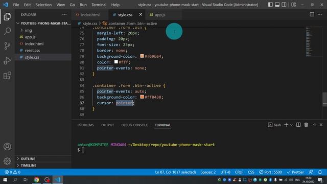Click Prettier status bar item
This screenshot has width=327, height=184.
[x=295, y=172]
